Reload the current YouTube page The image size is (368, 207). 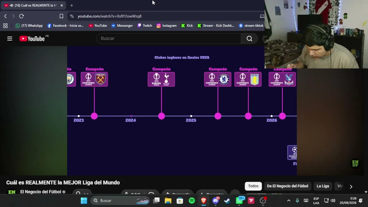click(x=22, y=16)
